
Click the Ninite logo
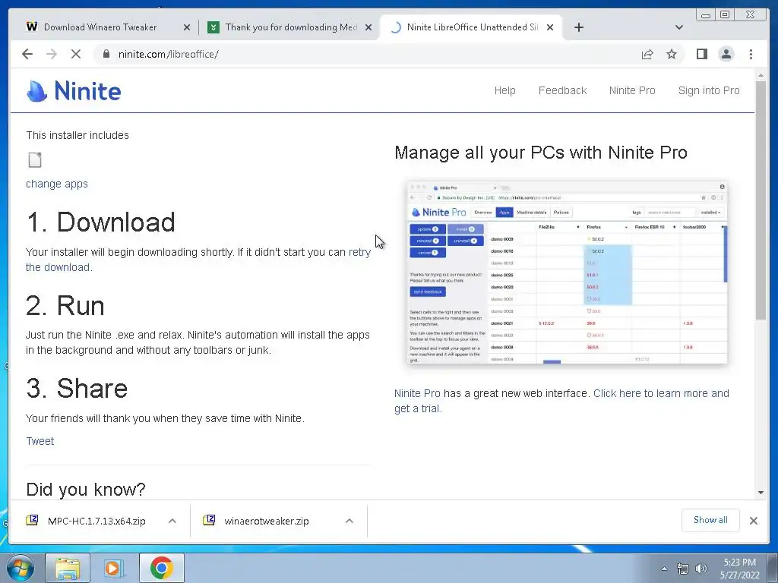[74, 91]
